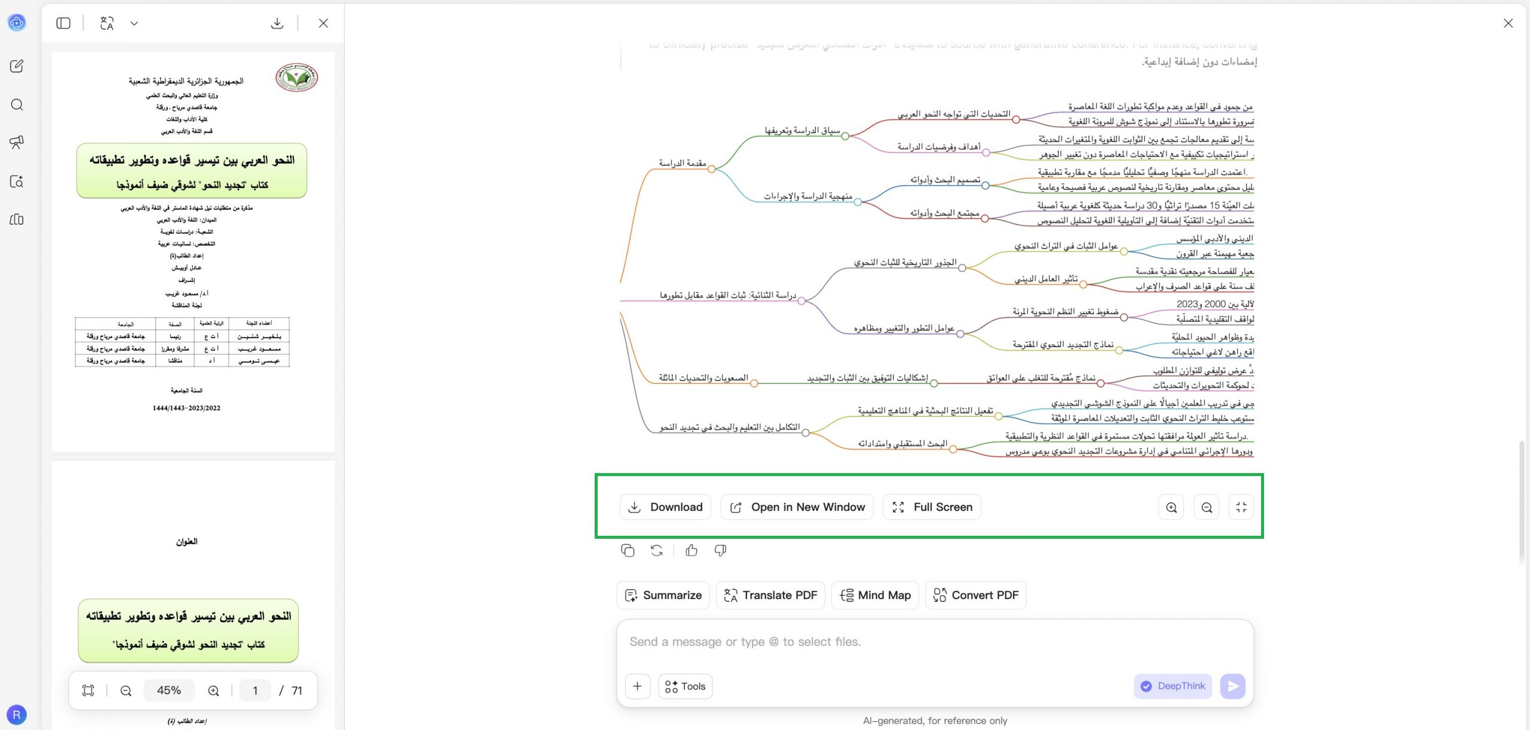This screenshot has height=730, width=1530.
Task: Click the 45% zoom level field
Action: 169,691
